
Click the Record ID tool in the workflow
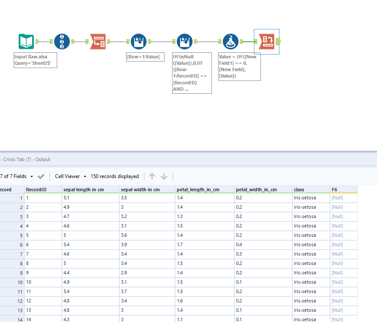pyautogui.click(x=62, y=41)
